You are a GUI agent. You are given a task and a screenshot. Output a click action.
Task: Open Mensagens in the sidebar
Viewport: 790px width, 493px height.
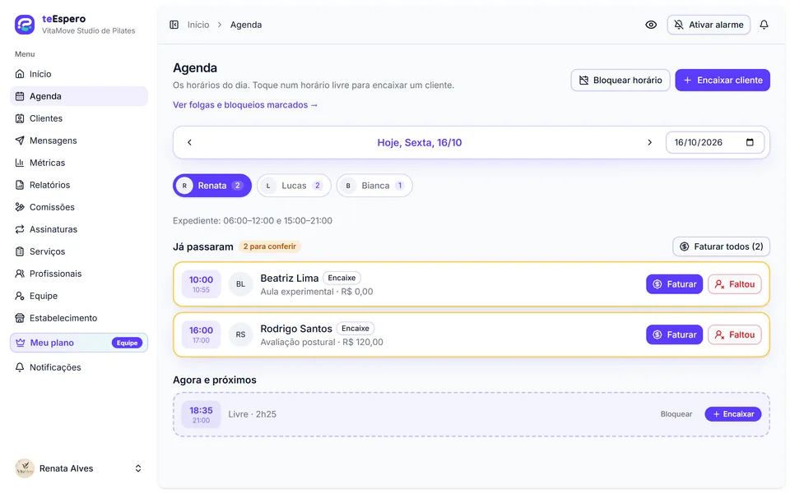(79, 141)
